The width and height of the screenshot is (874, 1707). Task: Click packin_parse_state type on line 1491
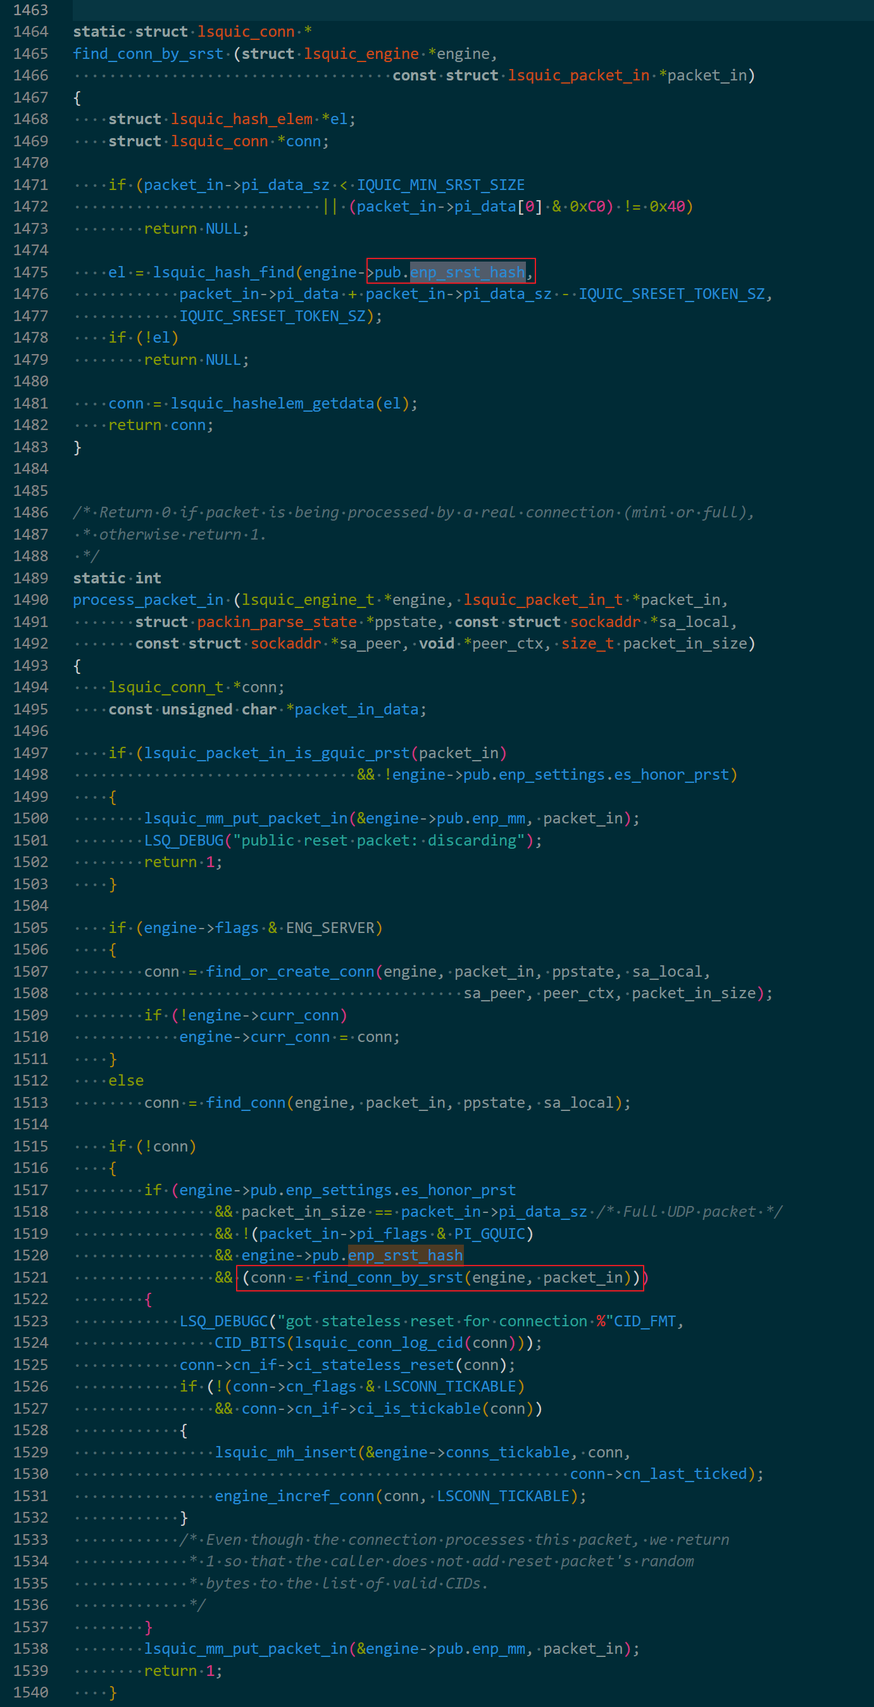click(277, 621)
